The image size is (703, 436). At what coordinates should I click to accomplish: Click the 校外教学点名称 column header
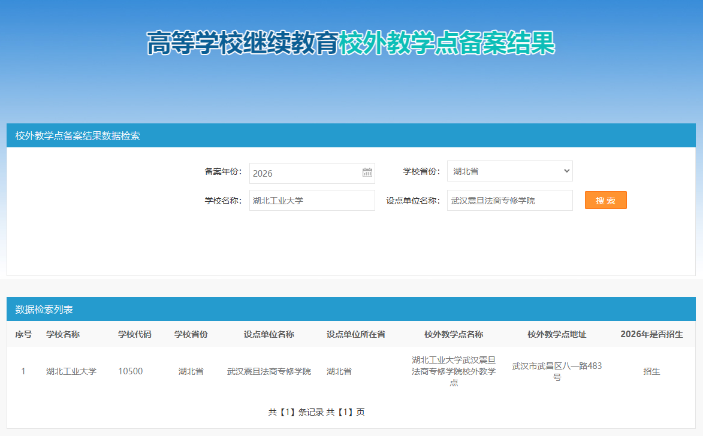454,334
